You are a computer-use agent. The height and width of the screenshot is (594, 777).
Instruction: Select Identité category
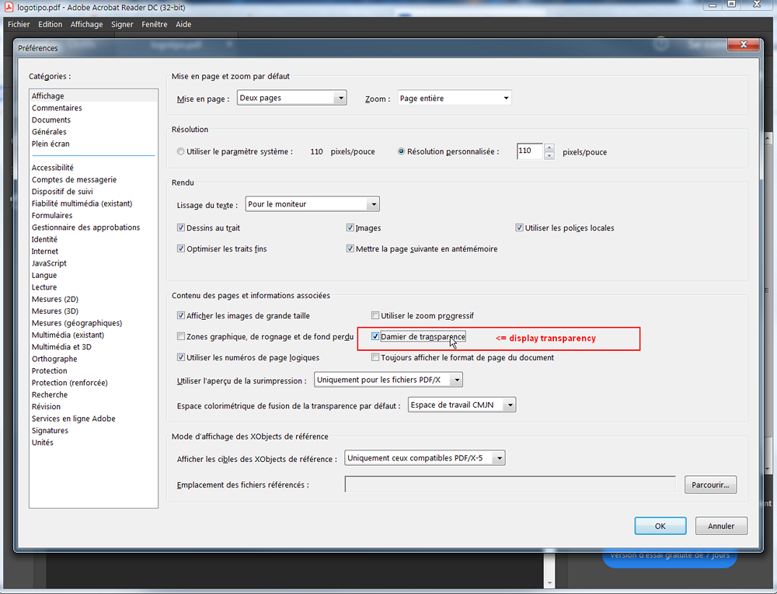pos(93,239)
